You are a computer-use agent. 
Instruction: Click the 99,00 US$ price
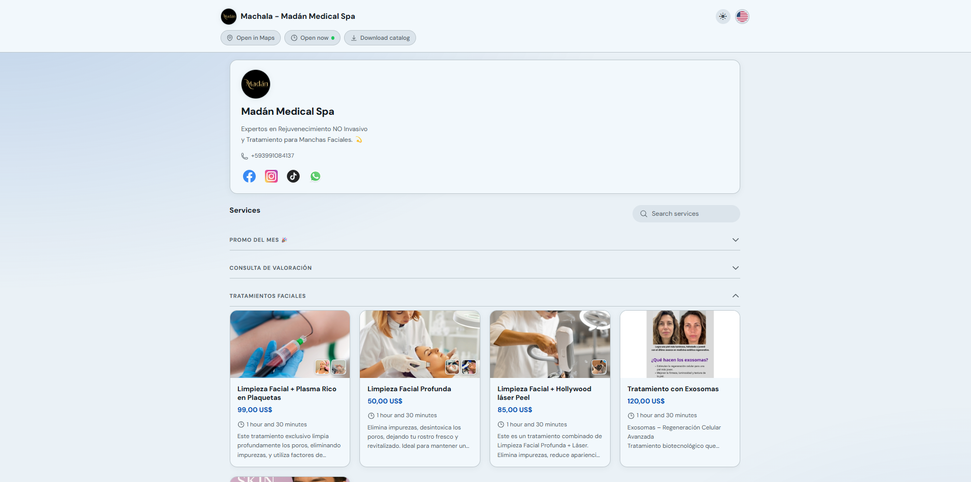coord(255,410)
